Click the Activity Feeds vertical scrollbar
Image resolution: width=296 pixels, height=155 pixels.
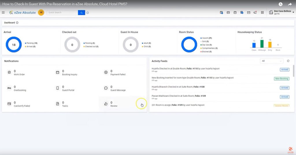click(x=293, y=71)
